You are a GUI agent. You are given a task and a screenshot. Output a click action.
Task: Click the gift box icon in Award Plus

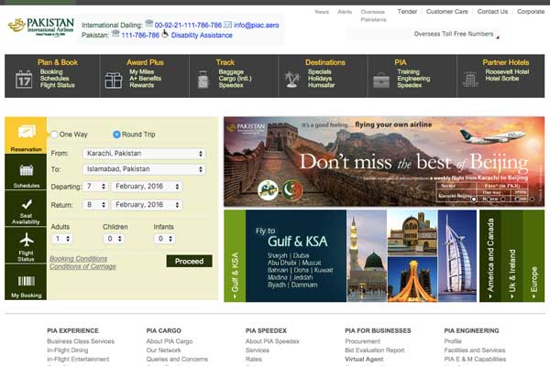114,81
